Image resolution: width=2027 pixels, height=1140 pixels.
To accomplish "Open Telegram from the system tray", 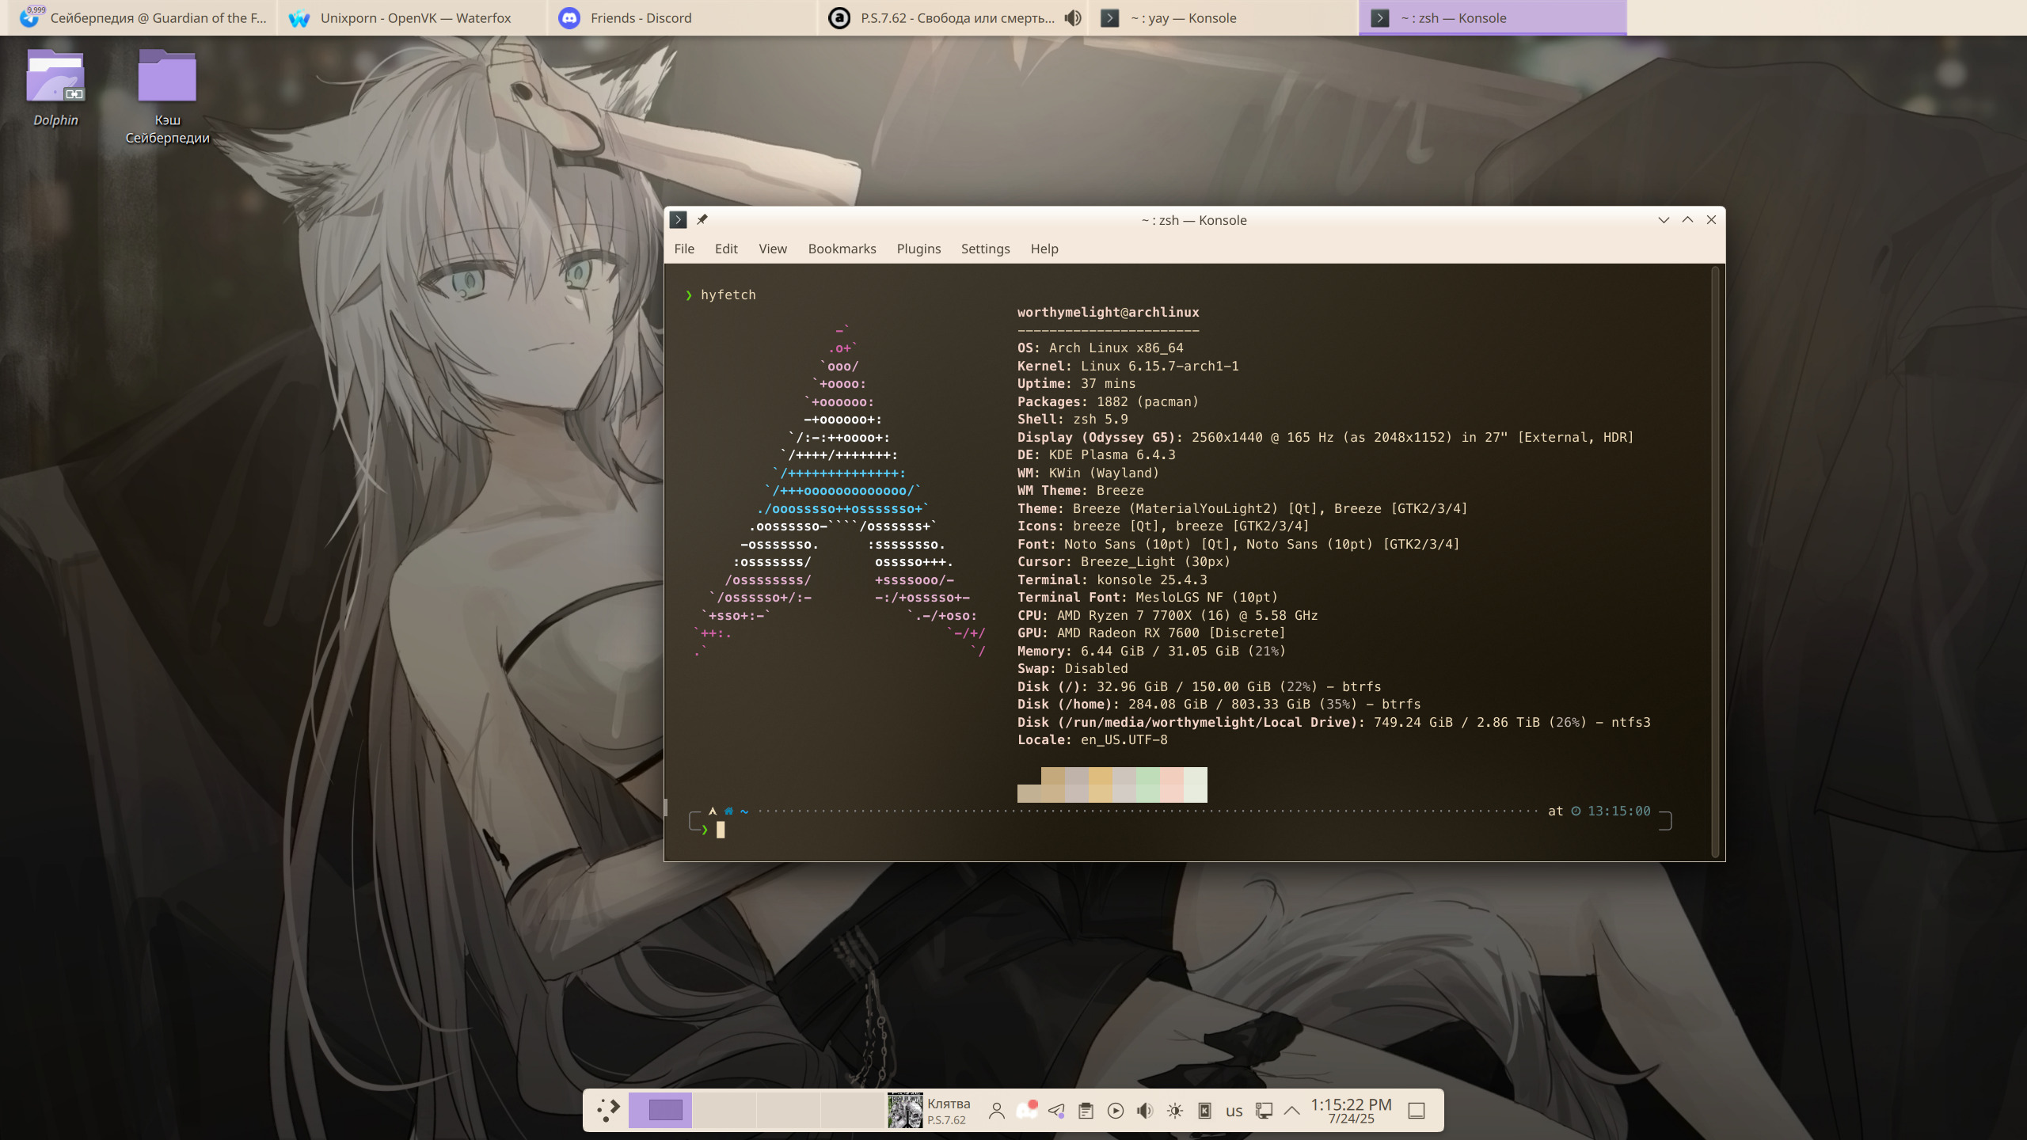I will coord(1056,1111).
